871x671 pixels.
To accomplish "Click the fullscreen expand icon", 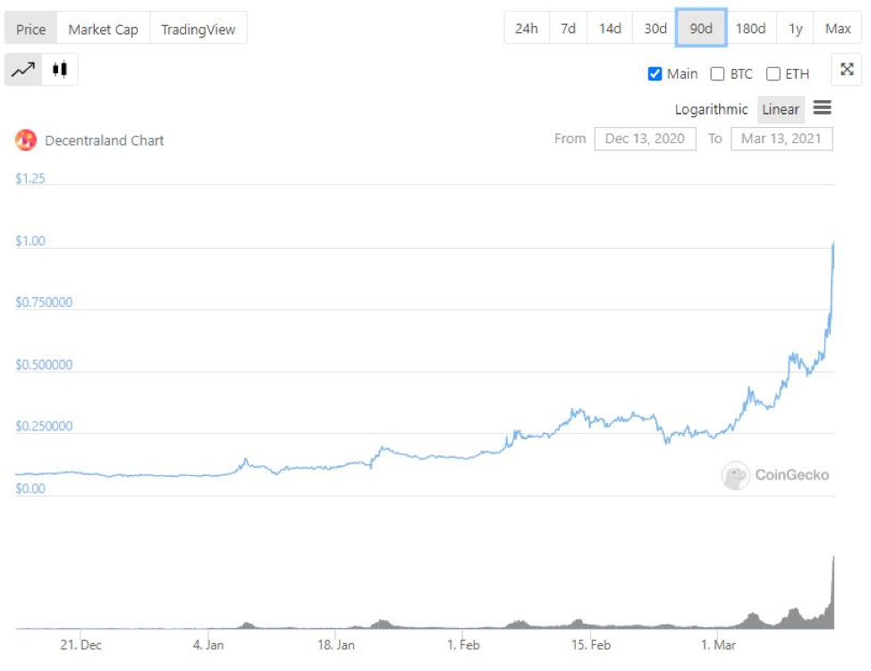I will pyautogui.click(x=846, y=70).
